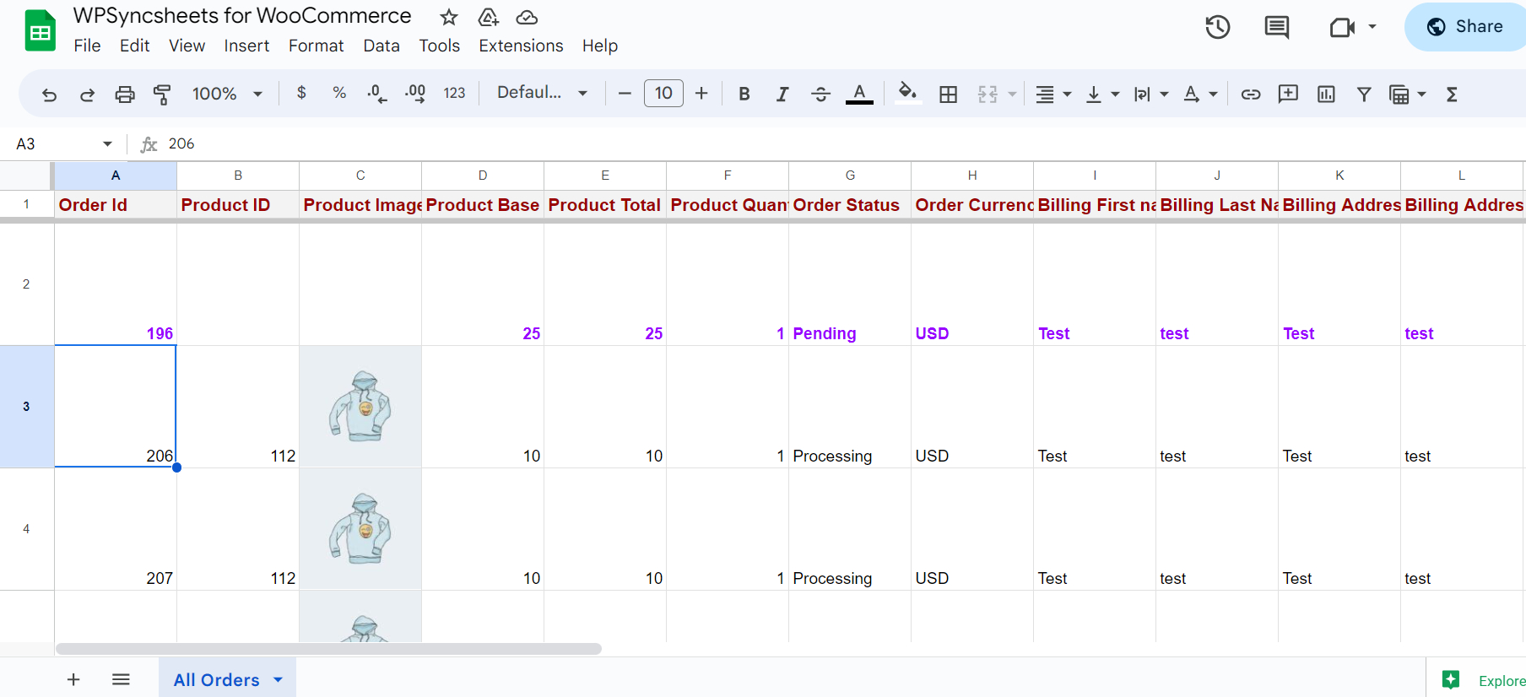The width and height of the screenshot is (1526, 697).
Task: Click the insert link icon
Action: coord(1250,95)
